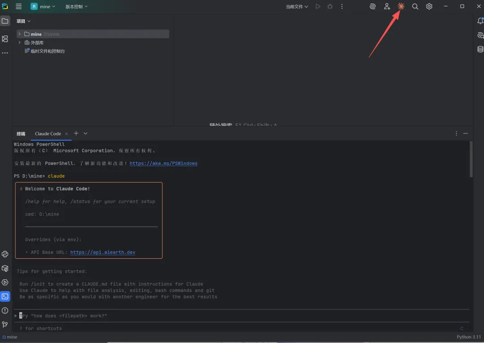
Task: Click the '? for shortcuts' hint
Action: 41,328
